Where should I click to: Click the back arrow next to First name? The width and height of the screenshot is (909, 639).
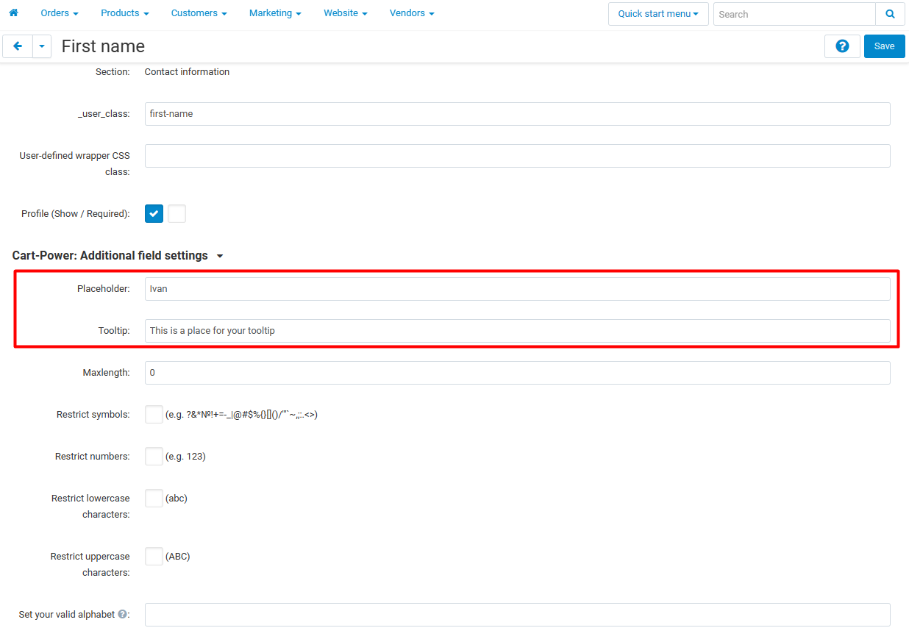tap(18, 46)
